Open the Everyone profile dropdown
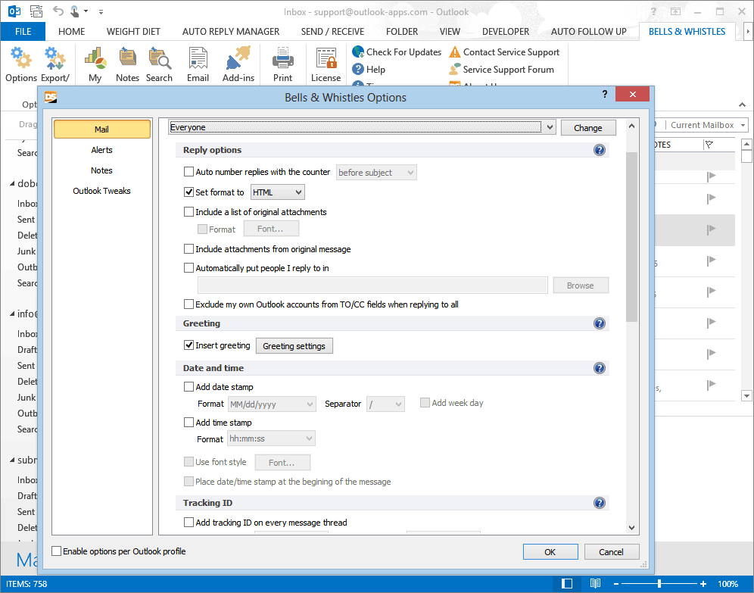 [x=363, y=127]
